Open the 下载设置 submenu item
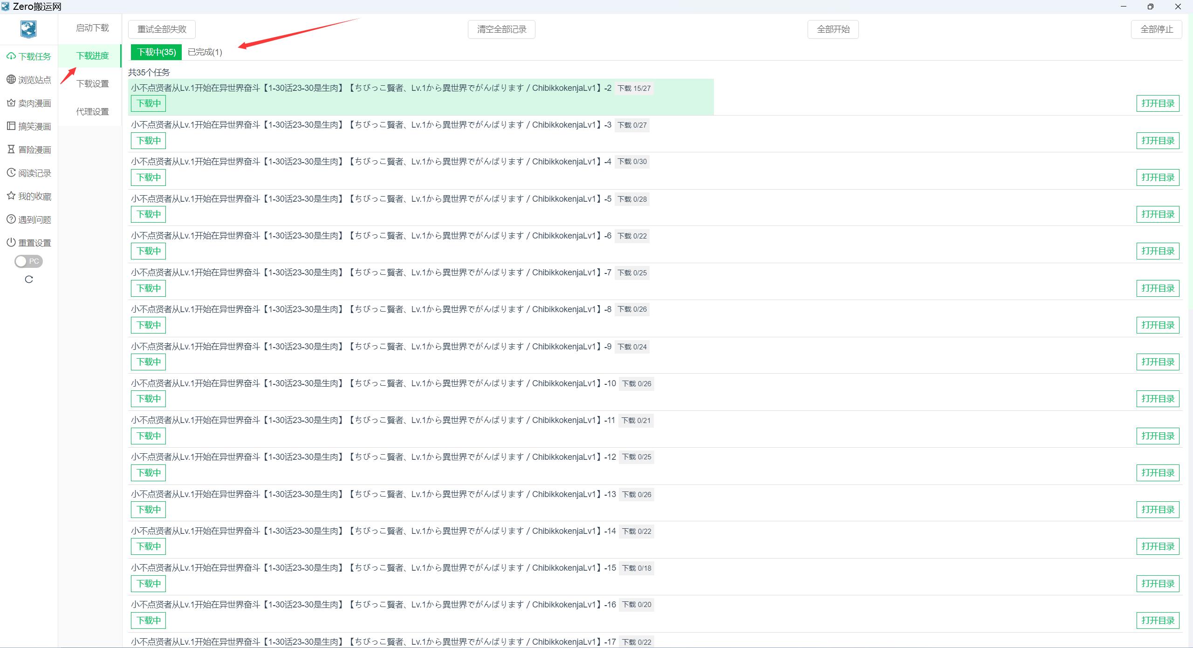 tap(92, 84)
